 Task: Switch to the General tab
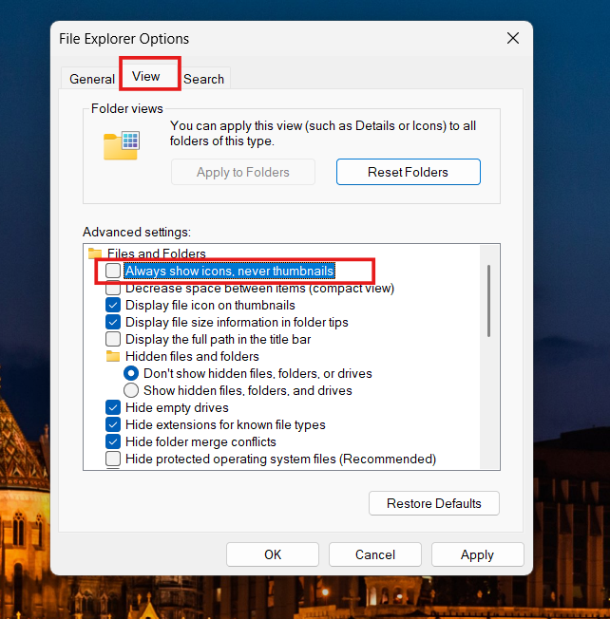(x=92, y=79)
